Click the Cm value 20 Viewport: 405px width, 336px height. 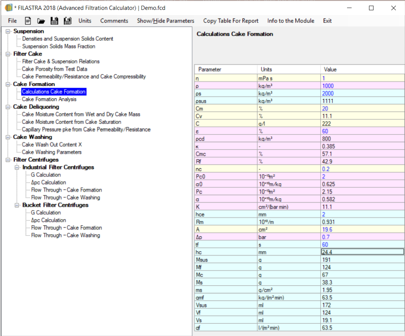(x=362, y=109)
